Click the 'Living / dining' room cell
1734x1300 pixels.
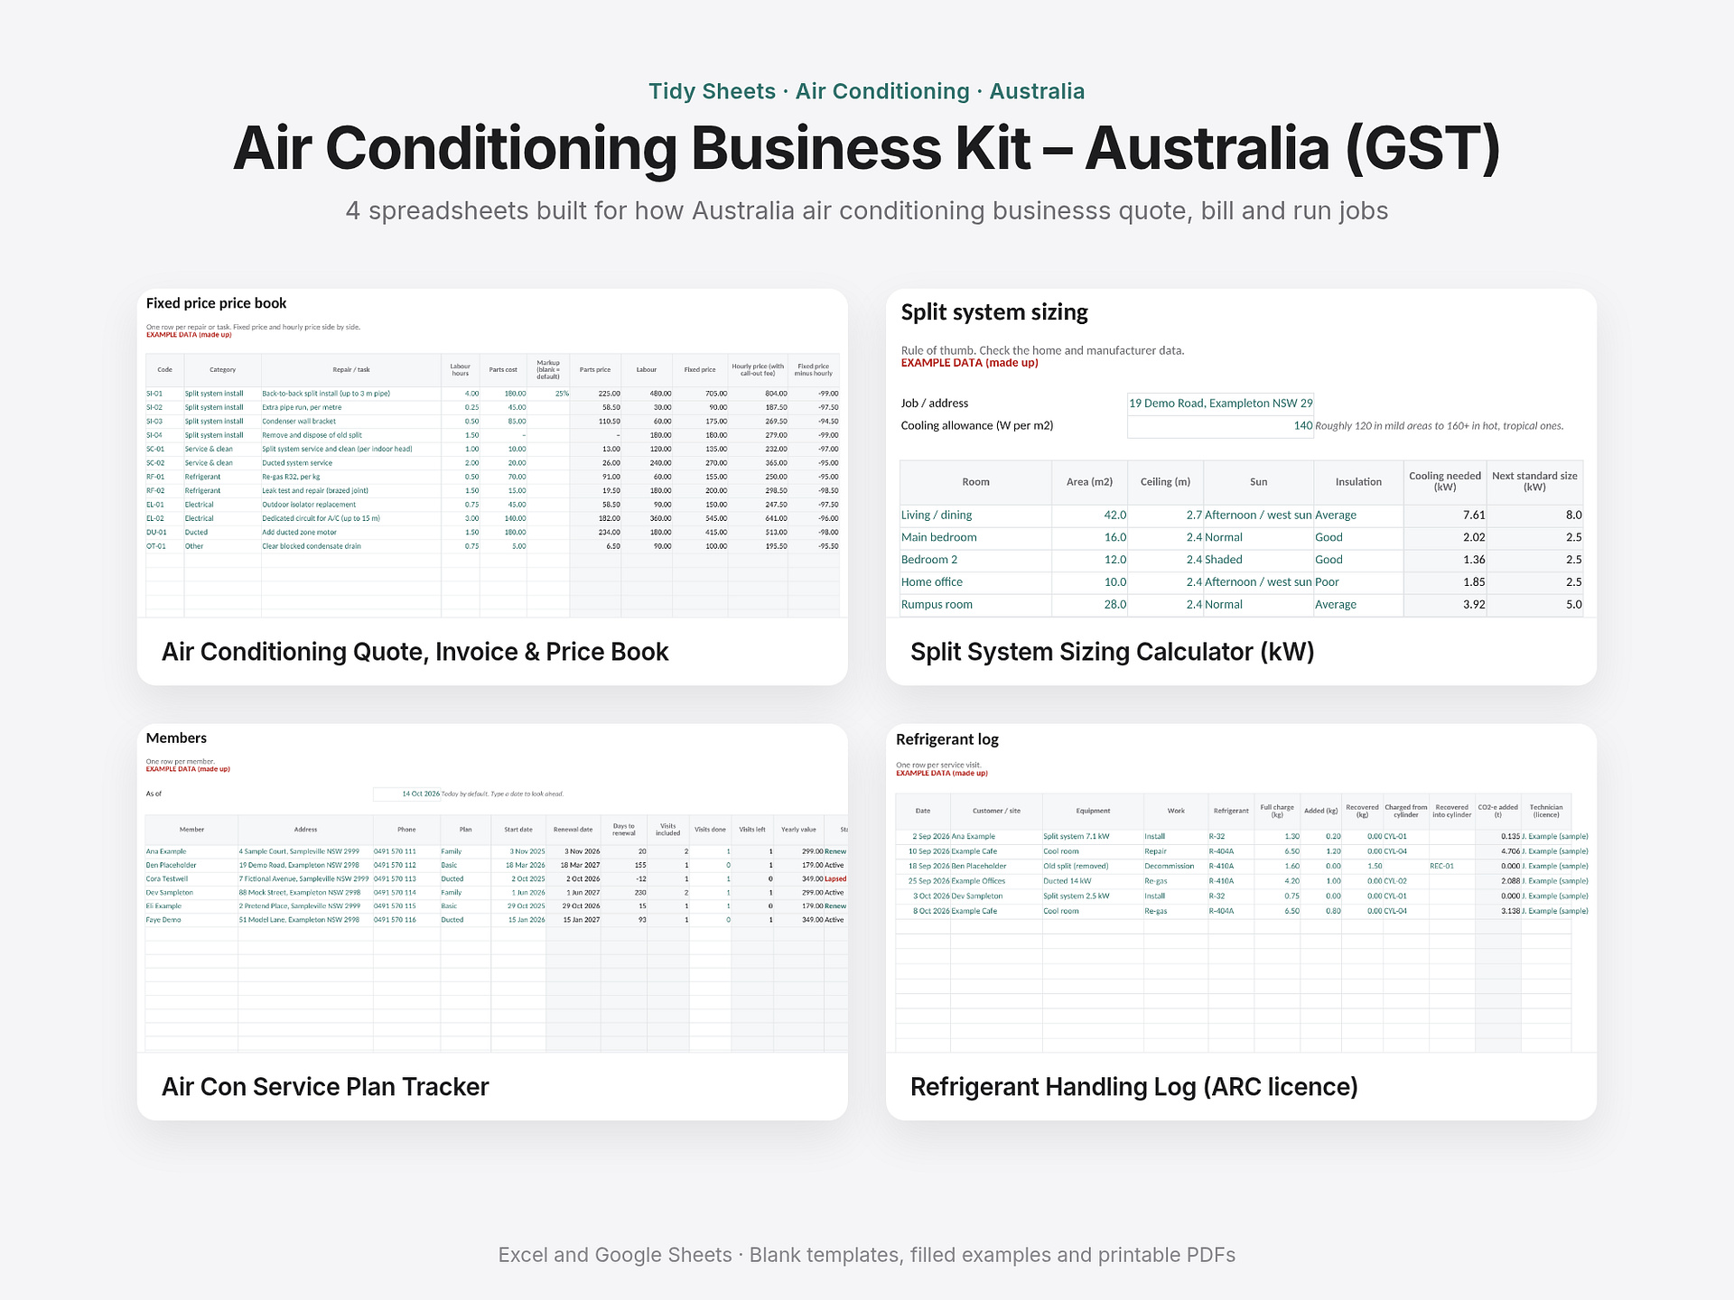click(x=975, y=515)
